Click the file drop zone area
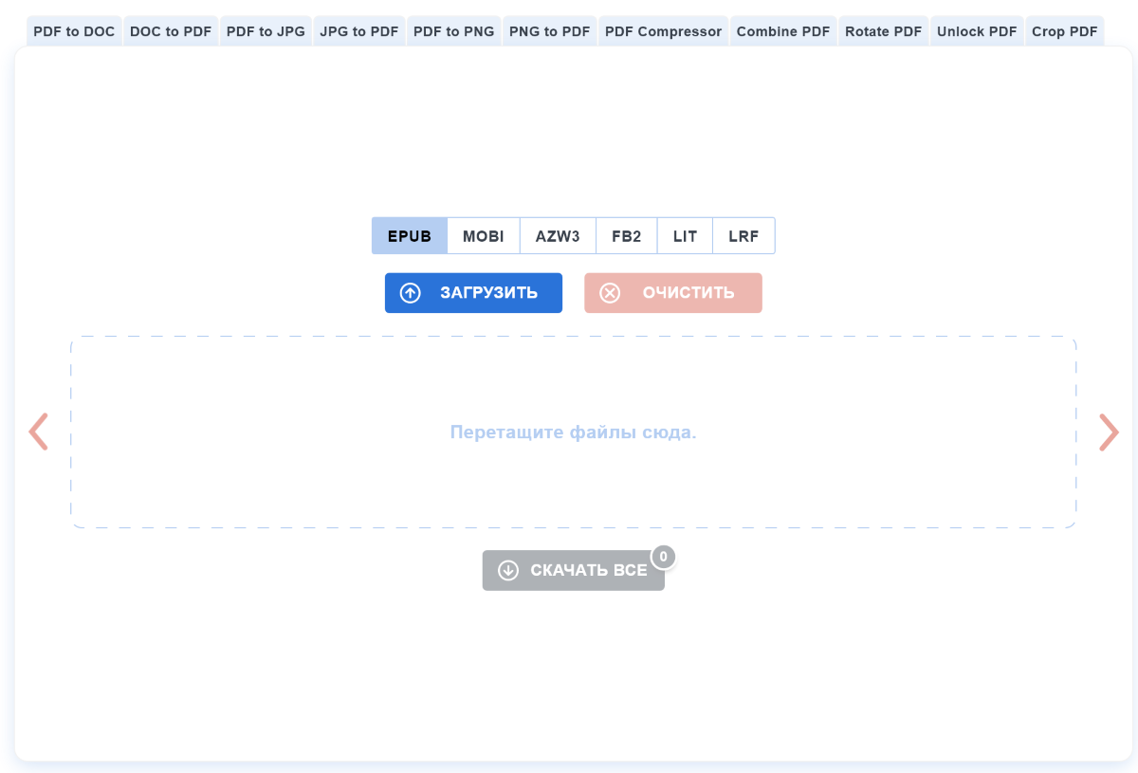1138x773 pixels. point(574,432)
